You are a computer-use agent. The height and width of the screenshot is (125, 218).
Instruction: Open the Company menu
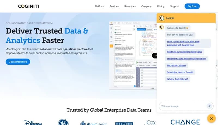(x=146, y=6)
